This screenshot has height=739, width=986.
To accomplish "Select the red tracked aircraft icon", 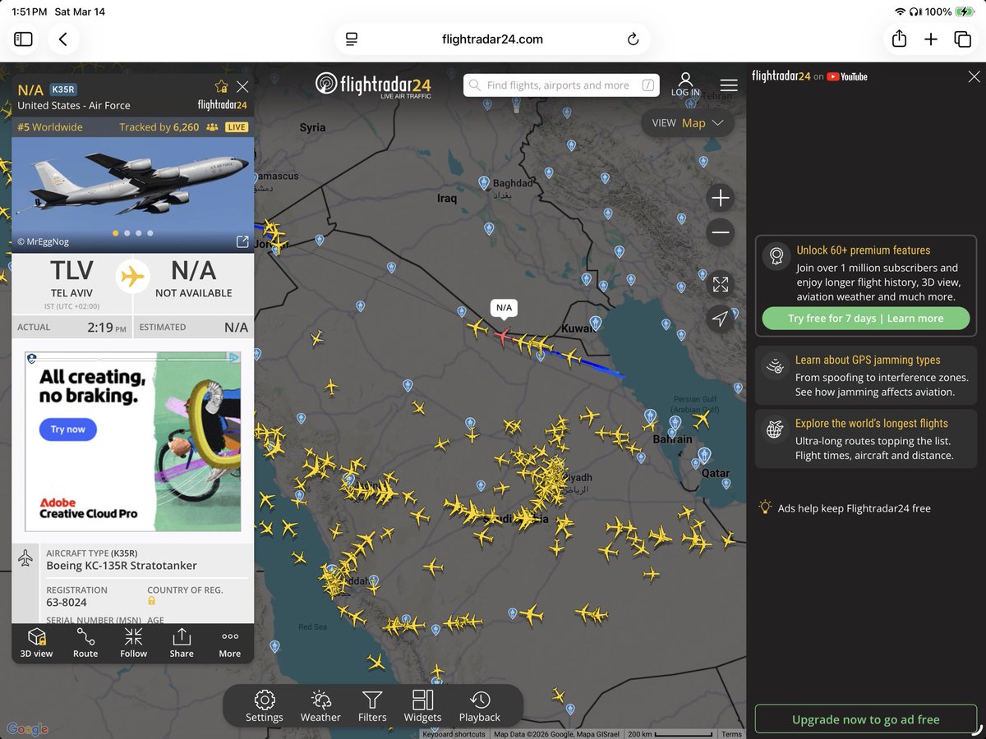I will [502, 335].
